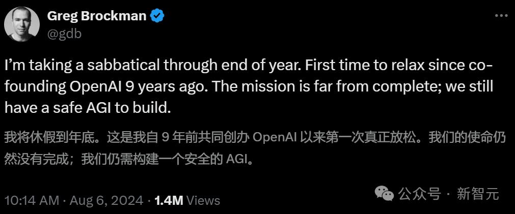The width and height of the screenshot is (515, 214).
Task: Click the Views label beside 1.4M
Action: (x=203, y=200)
